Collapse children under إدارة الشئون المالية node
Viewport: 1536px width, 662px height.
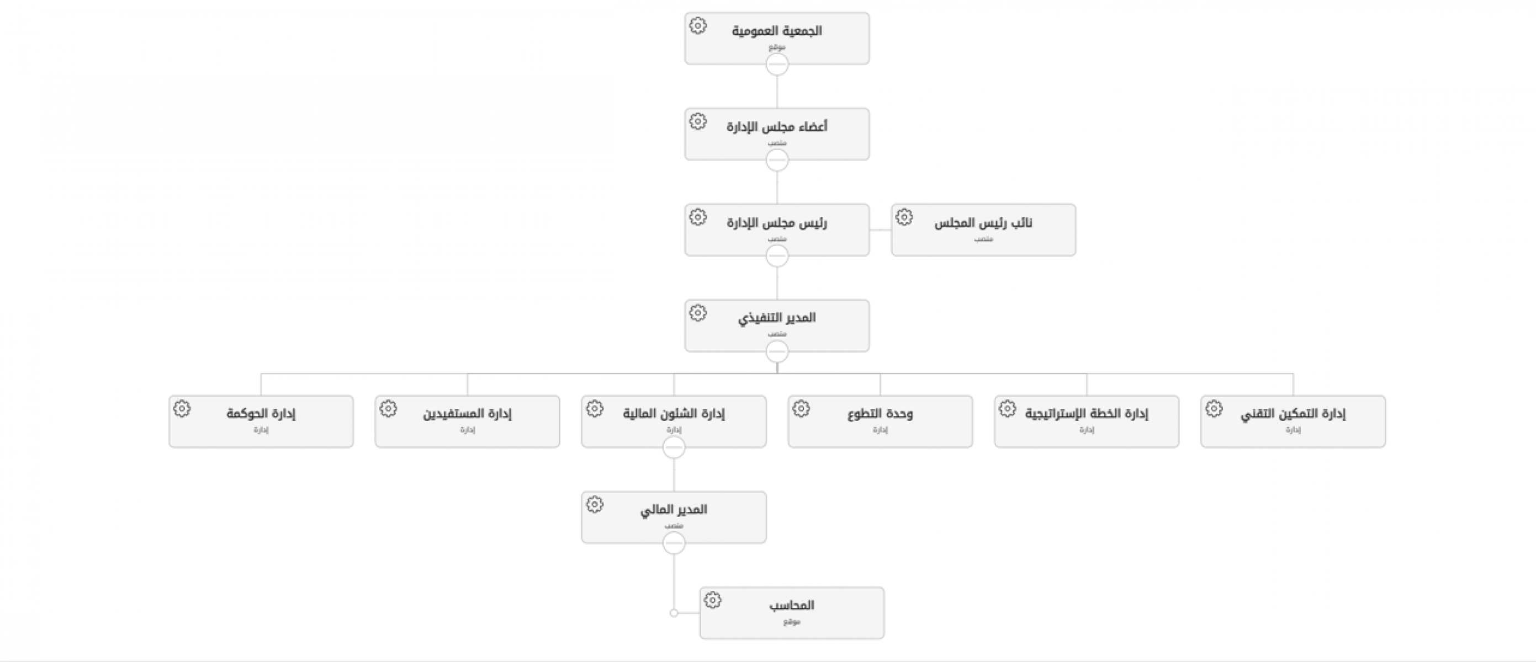point(674,447)
